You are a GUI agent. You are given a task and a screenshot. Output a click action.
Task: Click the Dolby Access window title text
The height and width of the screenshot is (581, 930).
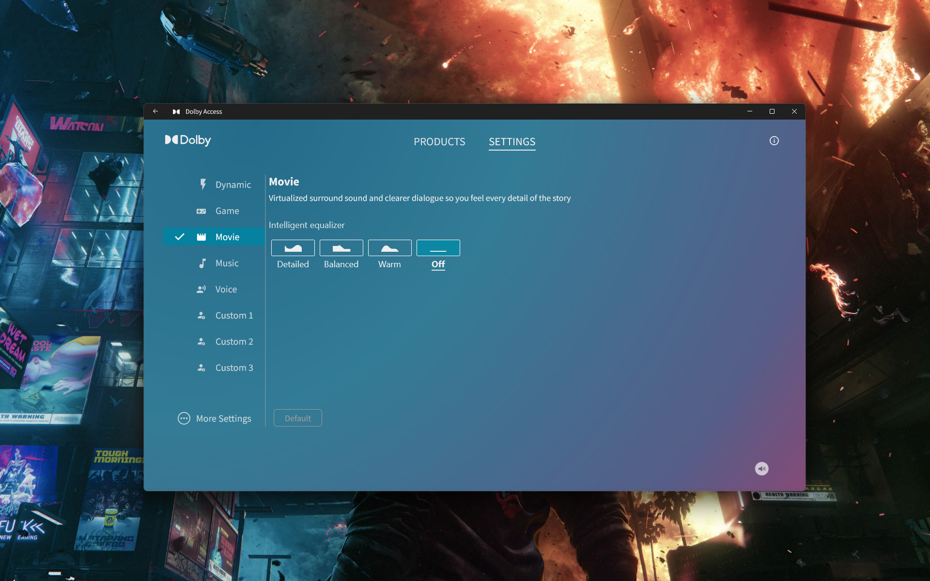(x=204, y=112)
